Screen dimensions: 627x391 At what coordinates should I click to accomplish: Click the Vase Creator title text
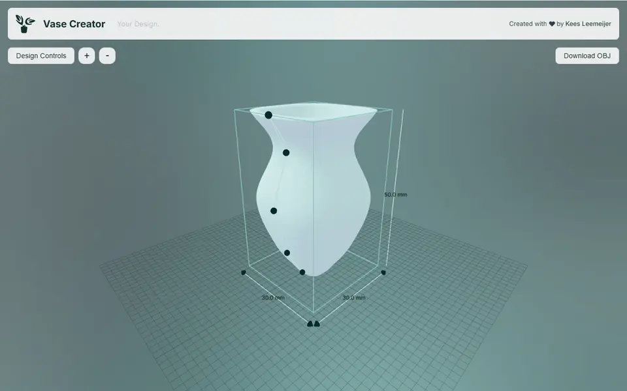[74, 24]
